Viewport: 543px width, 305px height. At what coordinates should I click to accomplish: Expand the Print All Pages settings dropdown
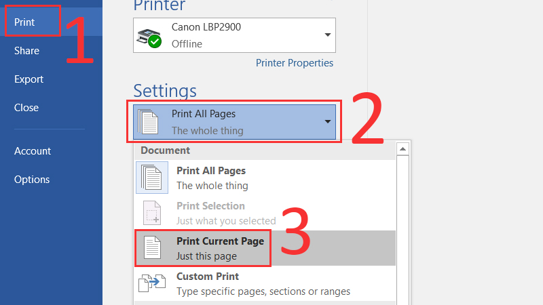[328, 122]
